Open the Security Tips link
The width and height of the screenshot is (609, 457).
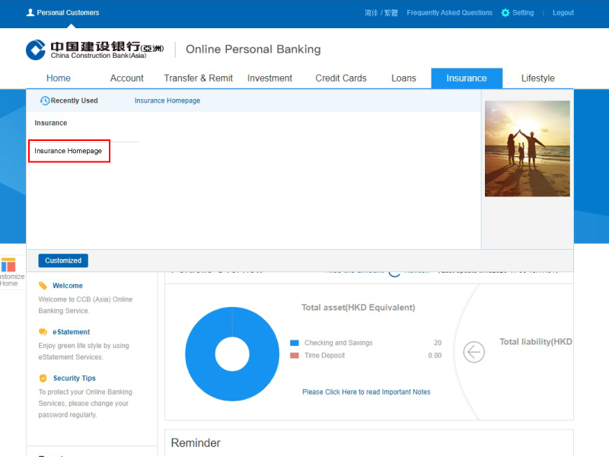(74, 378)
